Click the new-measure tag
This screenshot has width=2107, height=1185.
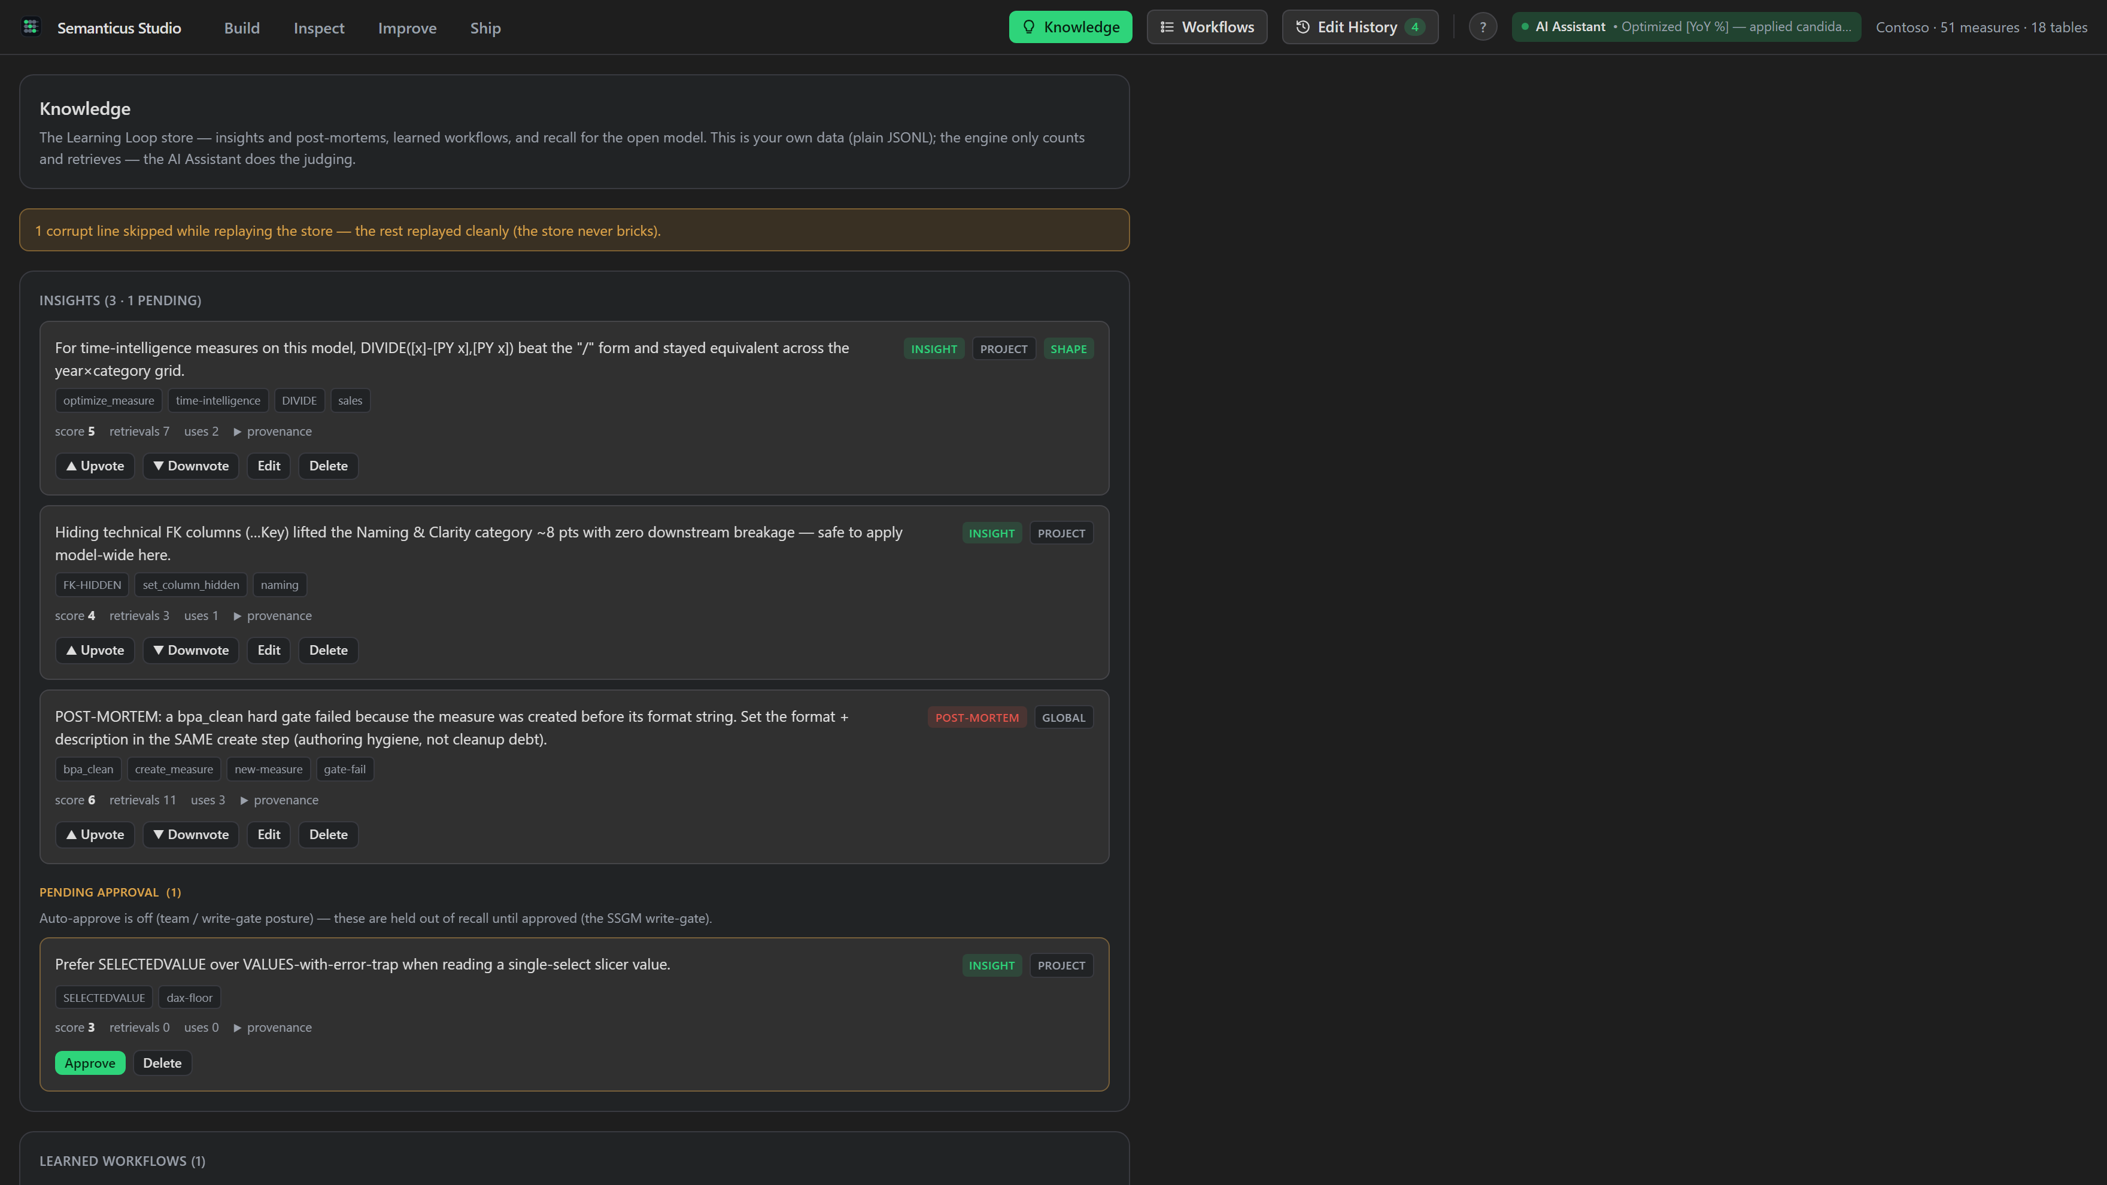pyautogui.click(x=268, y=770)
